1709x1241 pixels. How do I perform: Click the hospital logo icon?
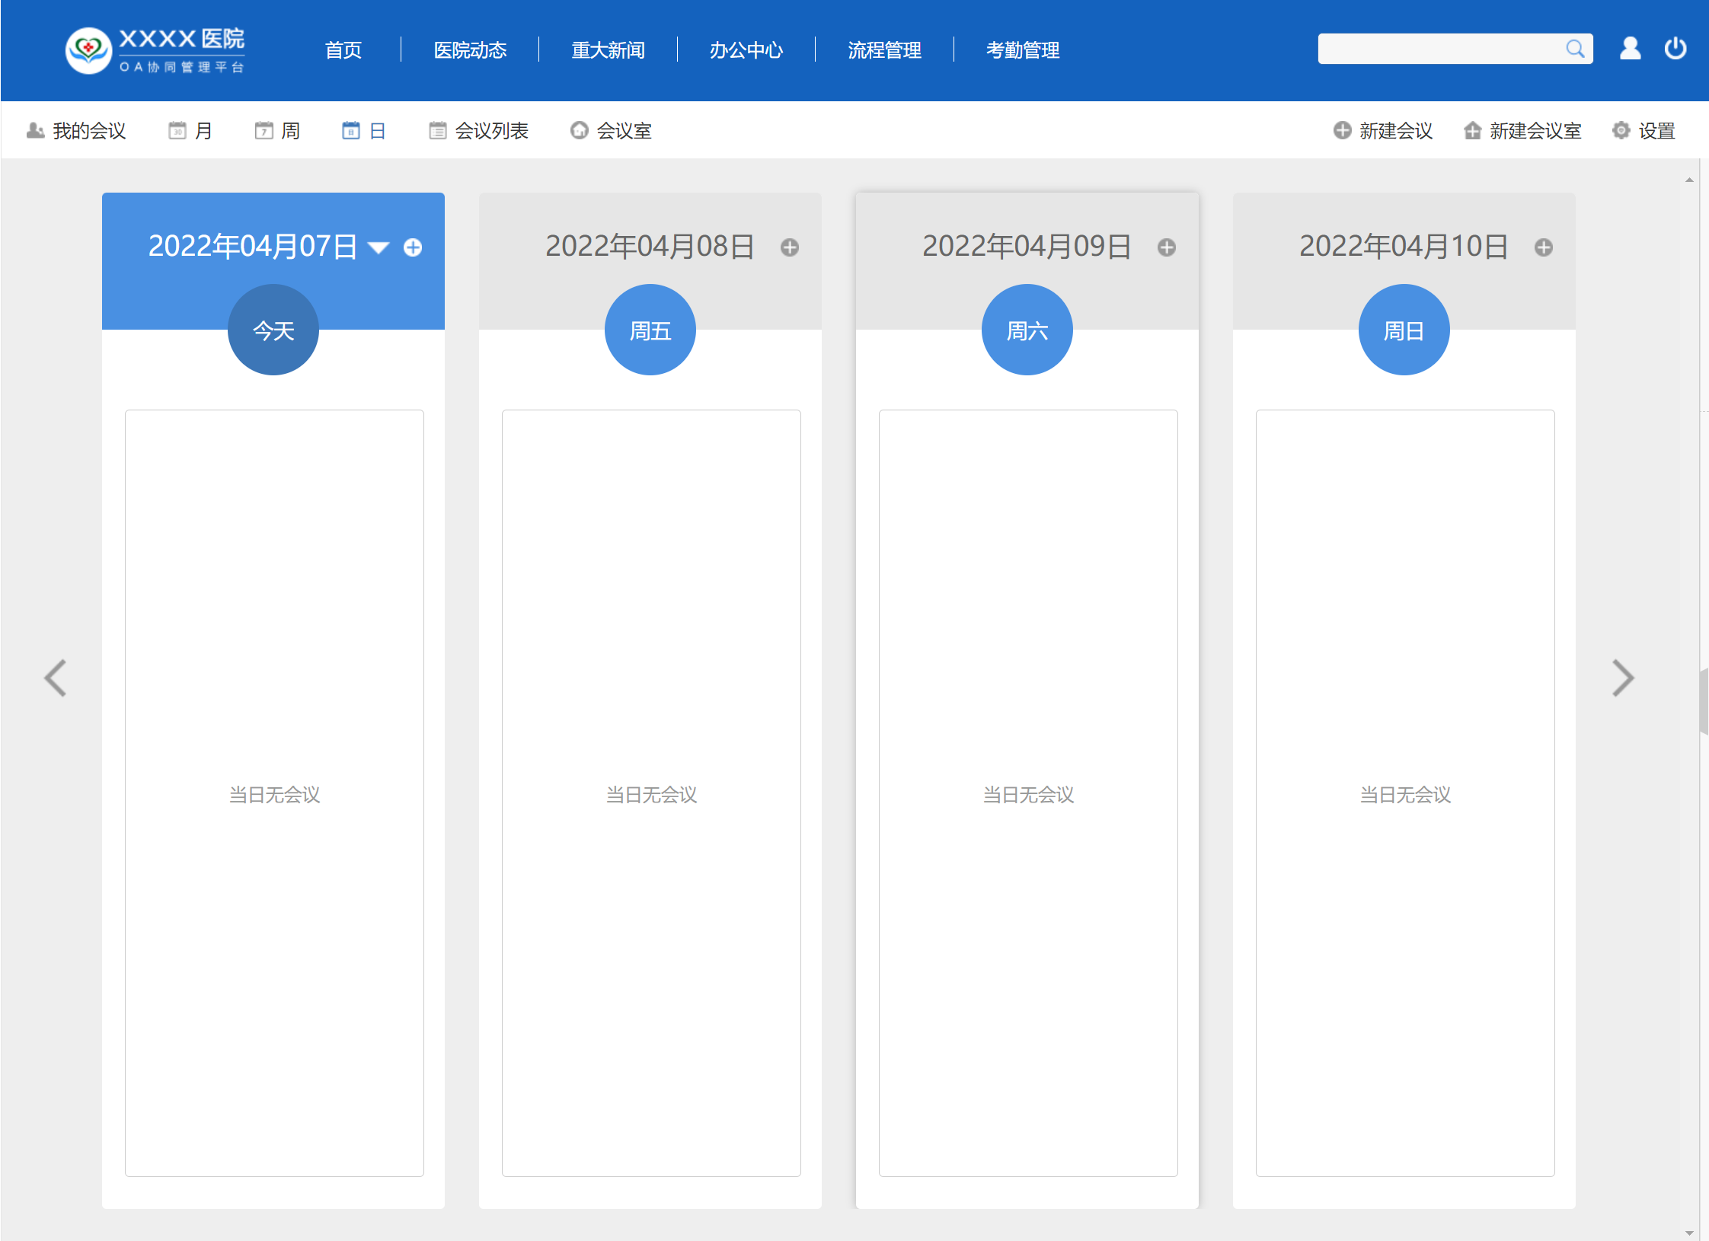(88, 50)
